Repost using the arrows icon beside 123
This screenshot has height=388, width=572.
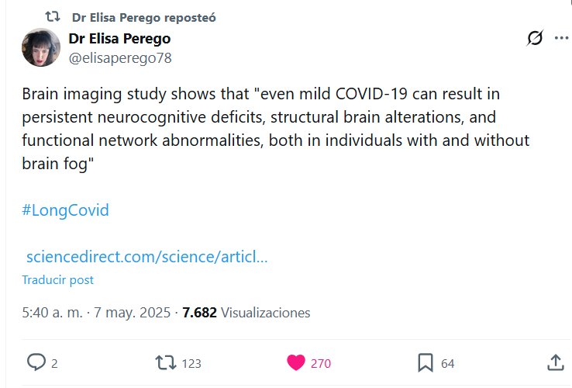click(x=165, y=362)
